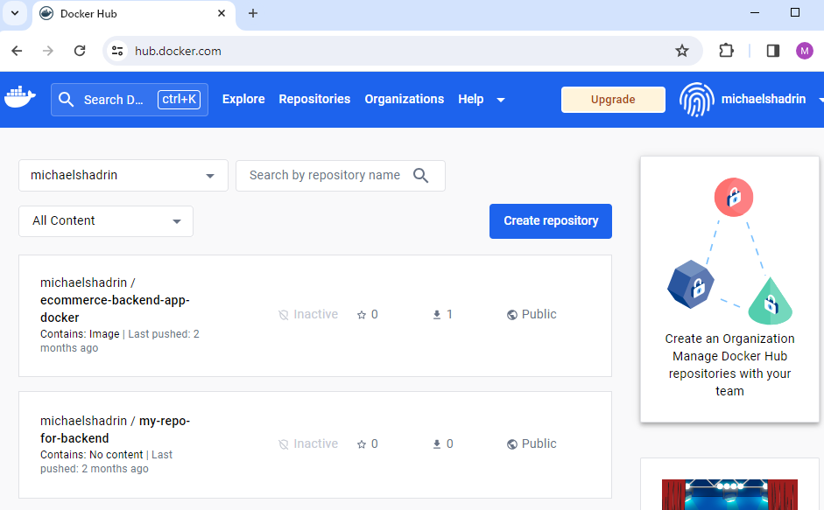Click the Inactive shield icon for ecommerce-backend-app-docker

point(283,315)
